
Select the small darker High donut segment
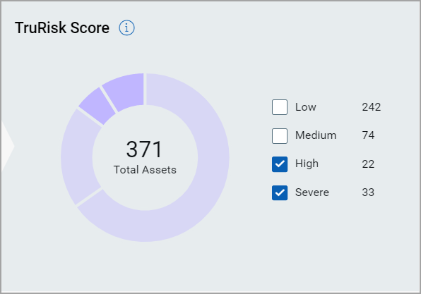click(x=98, y=106)
